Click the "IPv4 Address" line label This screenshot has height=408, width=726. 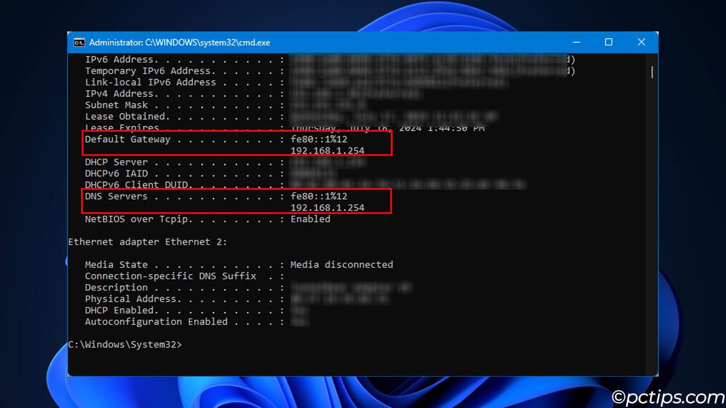pyautogui.click(x=119, y=94)
